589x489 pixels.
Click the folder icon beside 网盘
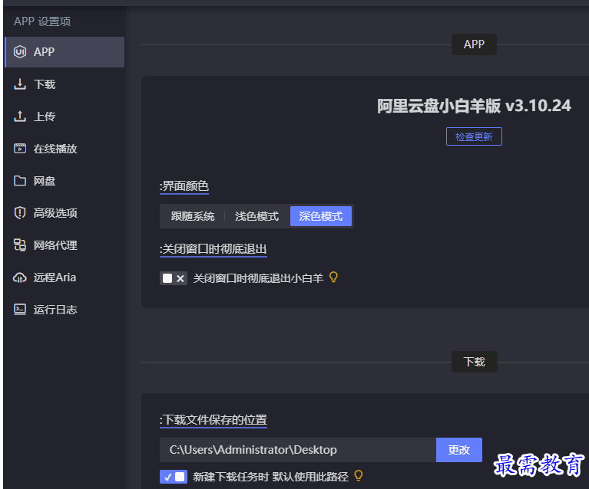coord(20,181)
